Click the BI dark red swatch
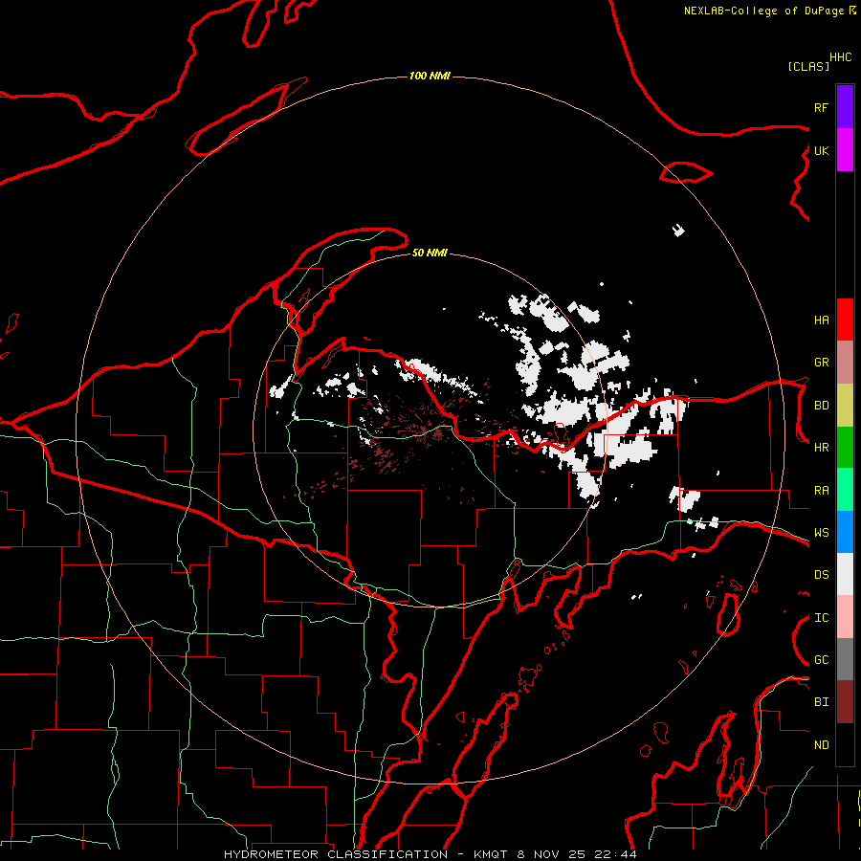 point(845,702)
